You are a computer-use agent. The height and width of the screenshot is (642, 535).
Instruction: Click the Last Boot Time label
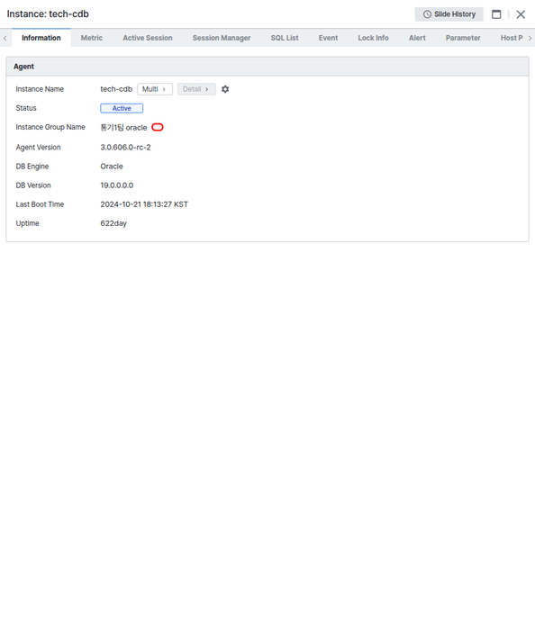(40, 204)
